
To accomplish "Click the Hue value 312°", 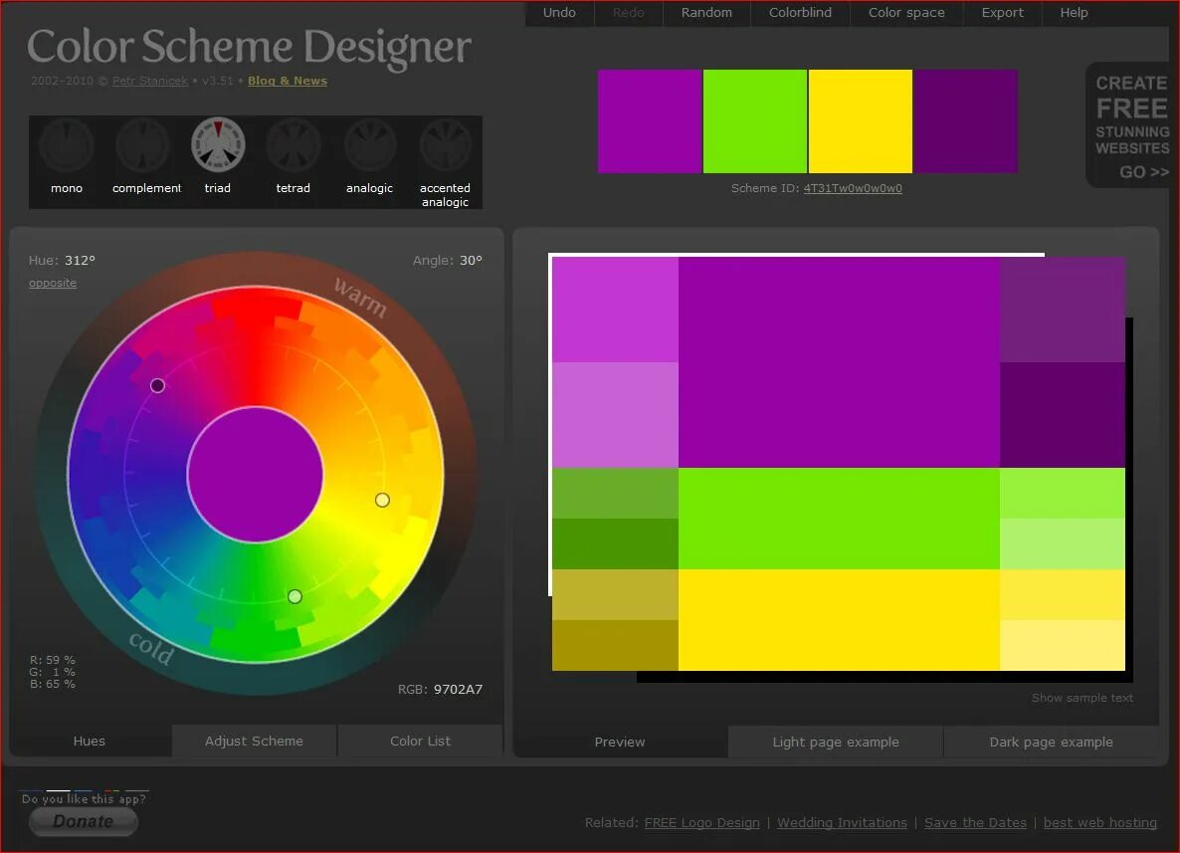I will (x=80, y=261).
